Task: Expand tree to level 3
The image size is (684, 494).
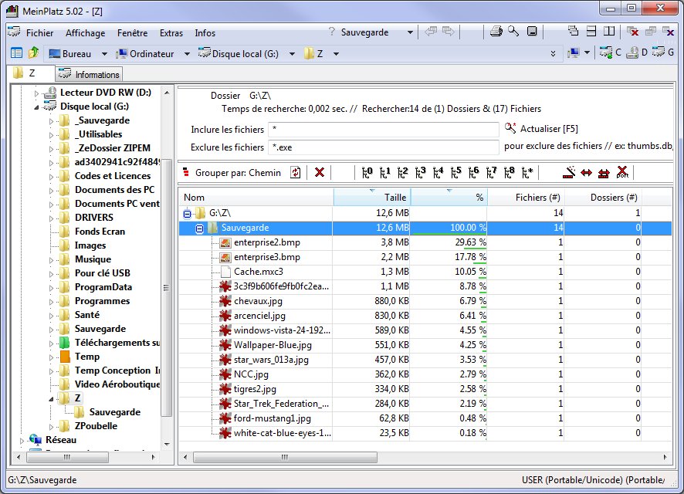Action: pyautogui.click(x=421, y=173)
